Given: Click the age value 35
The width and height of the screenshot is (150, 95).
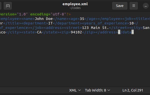Looking at the screenshot, I should pos(82,19).
